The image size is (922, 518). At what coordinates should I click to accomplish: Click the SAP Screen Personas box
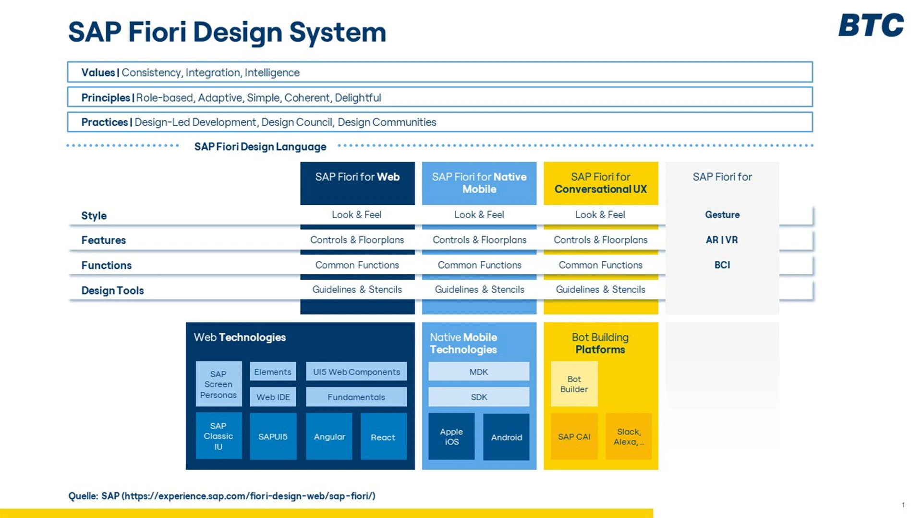pyautogui.click(x=218, y=384)
